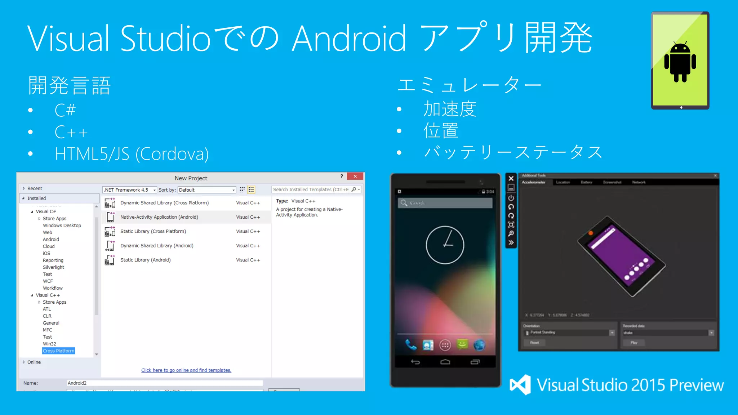
Task: Switch to the Location tab
Action: (563, 182)
